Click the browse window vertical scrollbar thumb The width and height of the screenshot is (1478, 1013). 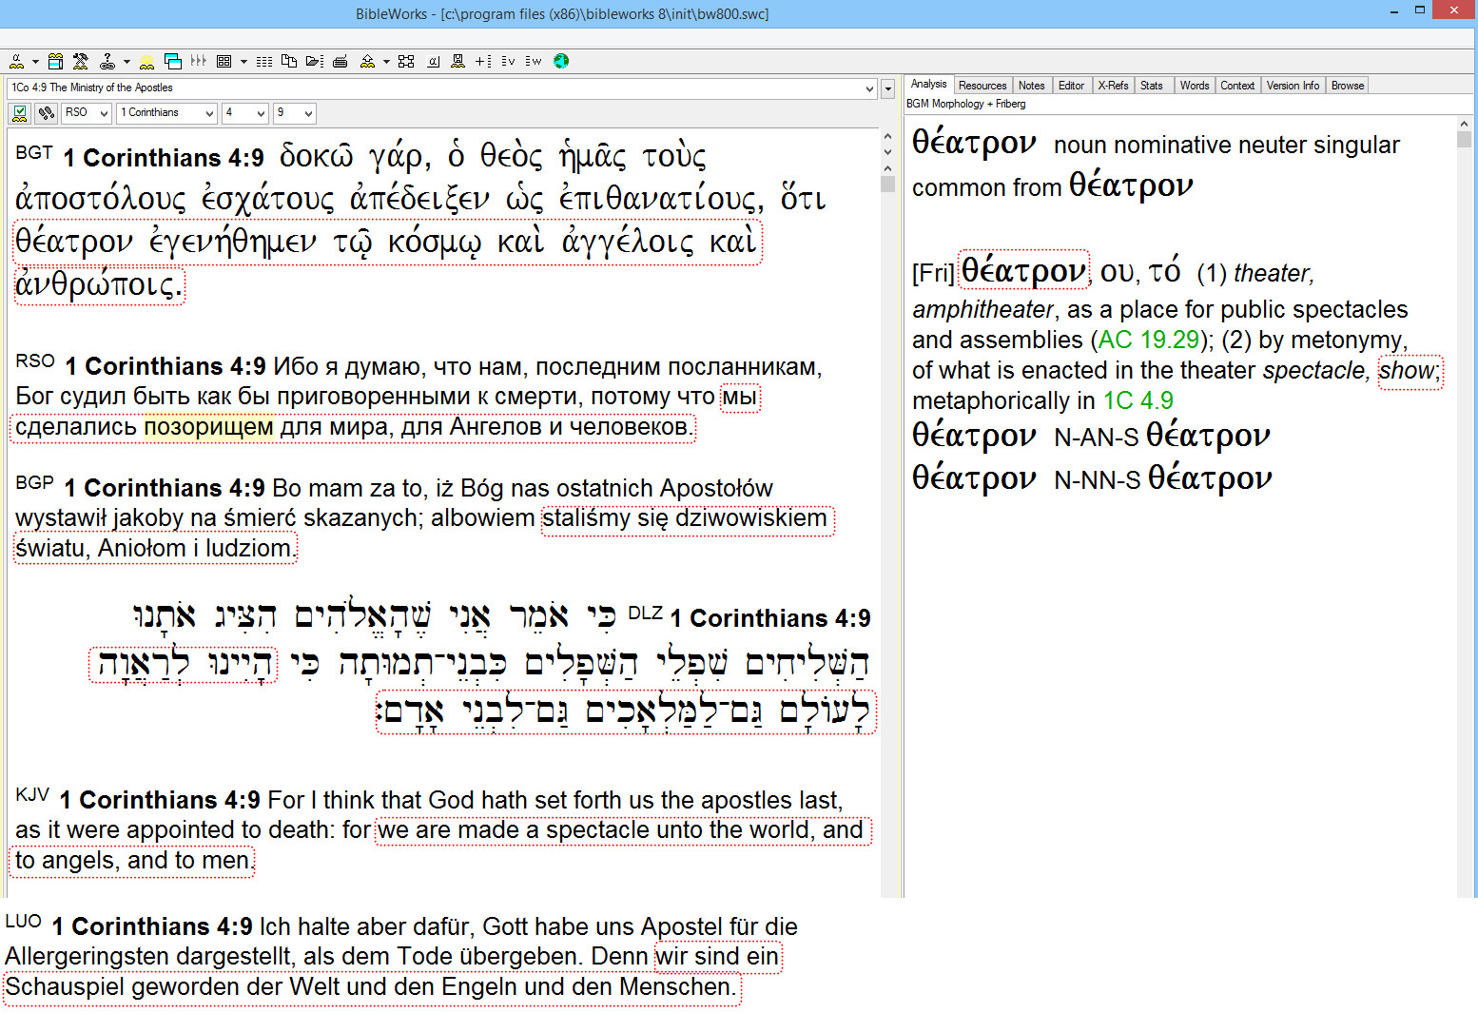[x=888, y=184]
